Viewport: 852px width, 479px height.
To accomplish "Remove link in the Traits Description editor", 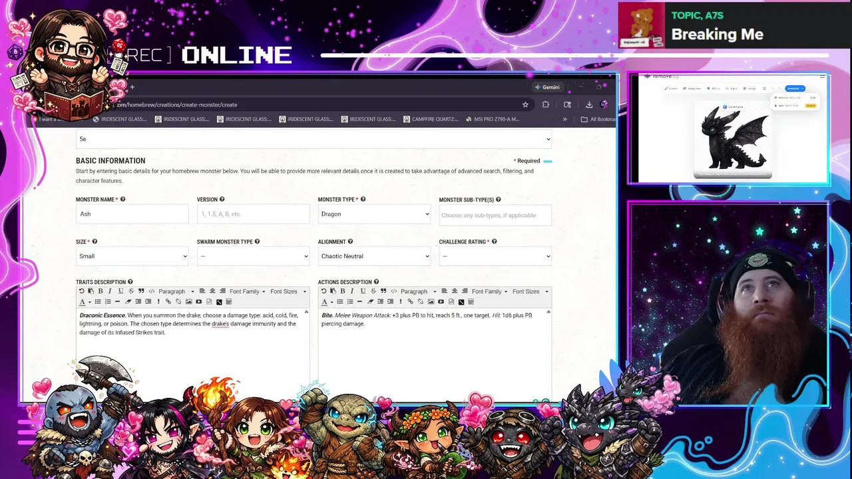I will pos(178,301).
